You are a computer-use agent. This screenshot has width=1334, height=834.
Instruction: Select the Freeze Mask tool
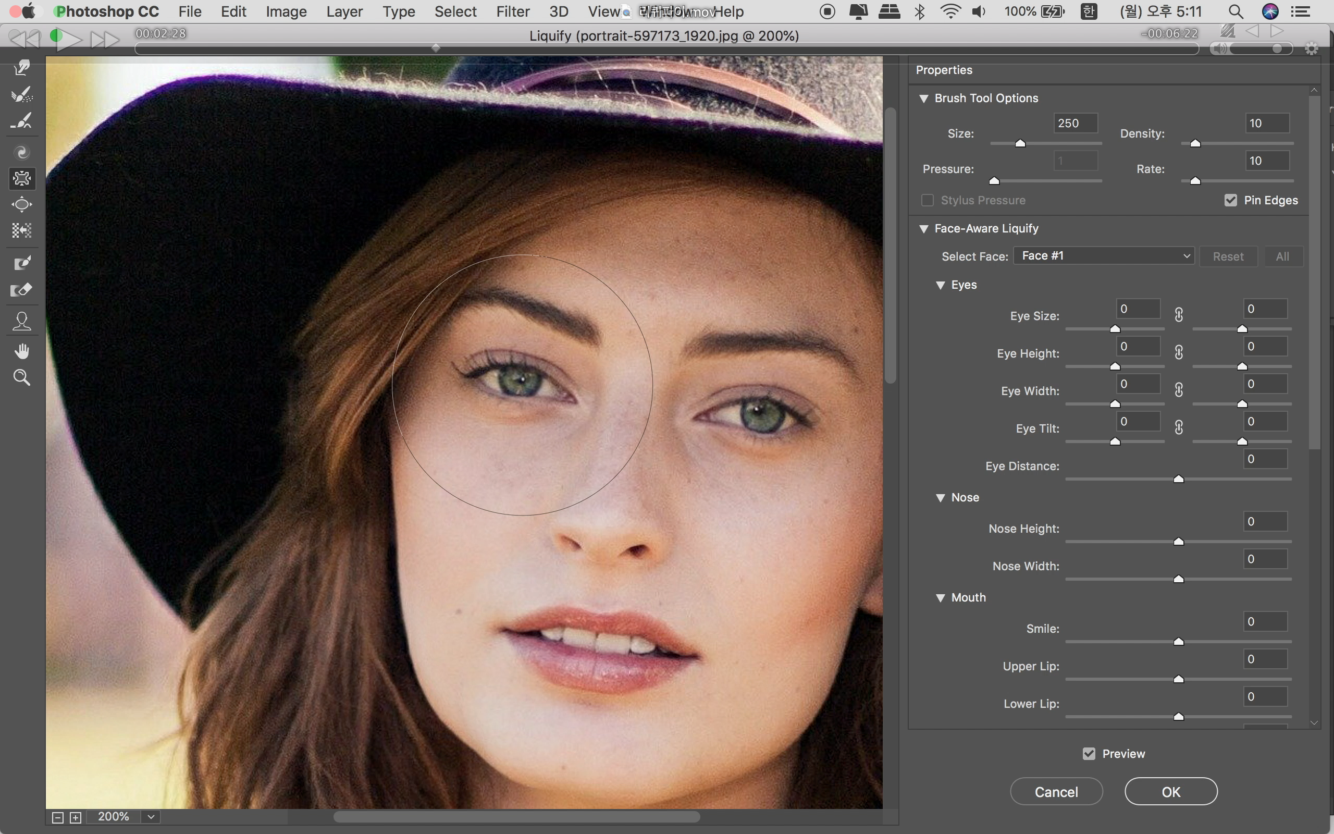pos(22,263)
